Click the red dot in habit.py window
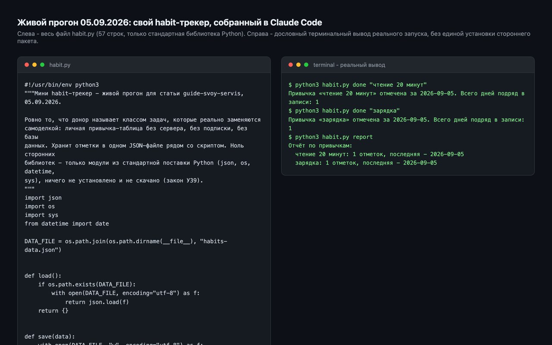The height and width of the screenshot is (345, 552). 27,65
